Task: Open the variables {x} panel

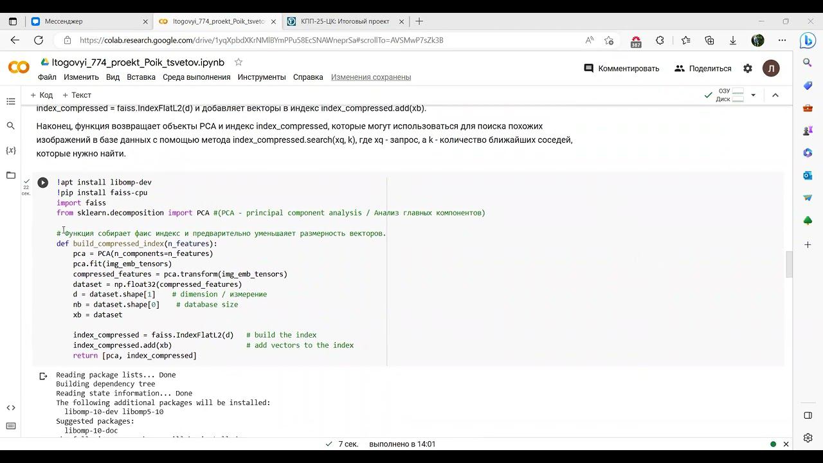Action: (10, 150)
